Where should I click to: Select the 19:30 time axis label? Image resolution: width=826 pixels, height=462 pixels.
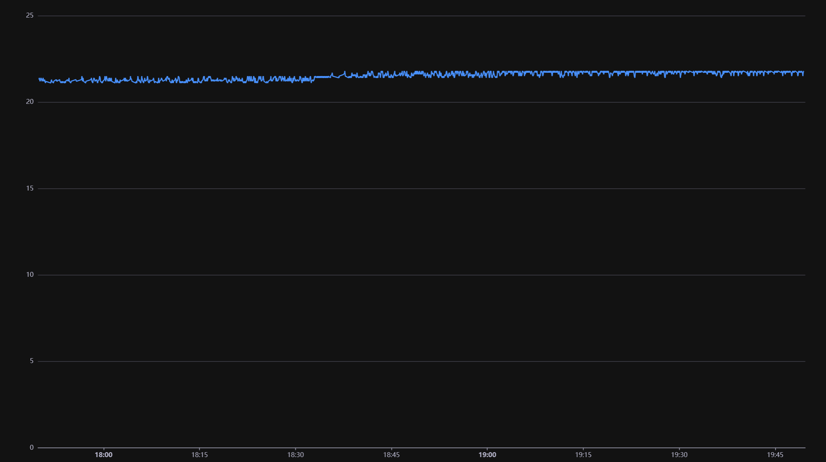point(680,454)
